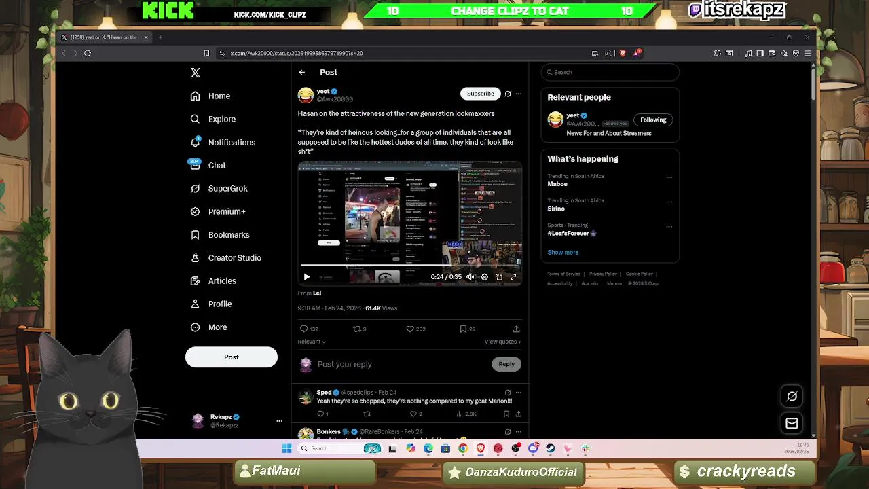
Task: Click Show more under What's happening
Action: tap(563, 253)
